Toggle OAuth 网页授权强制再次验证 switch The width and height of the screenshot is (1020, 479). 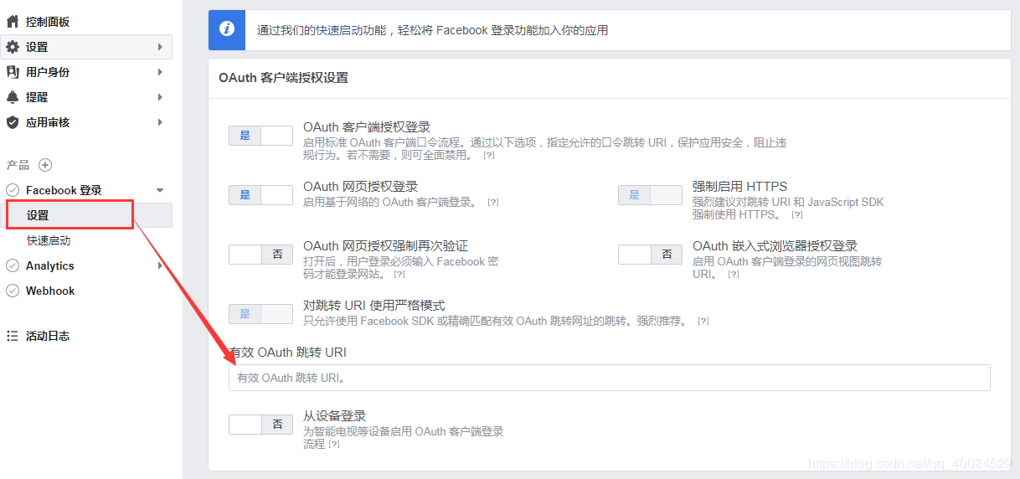click(x=260, y=255)
